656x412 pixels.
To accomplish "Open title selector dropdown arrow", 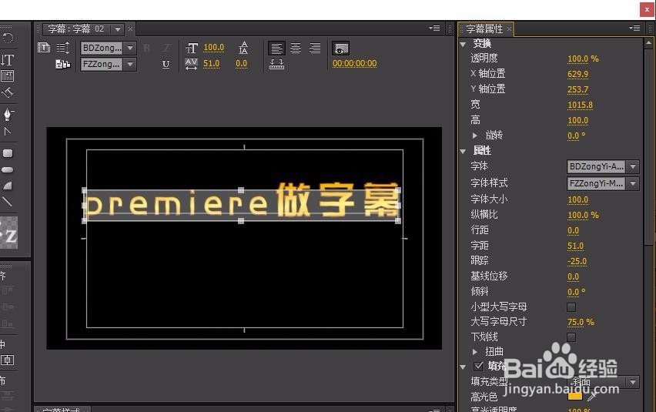I will 118,29.
